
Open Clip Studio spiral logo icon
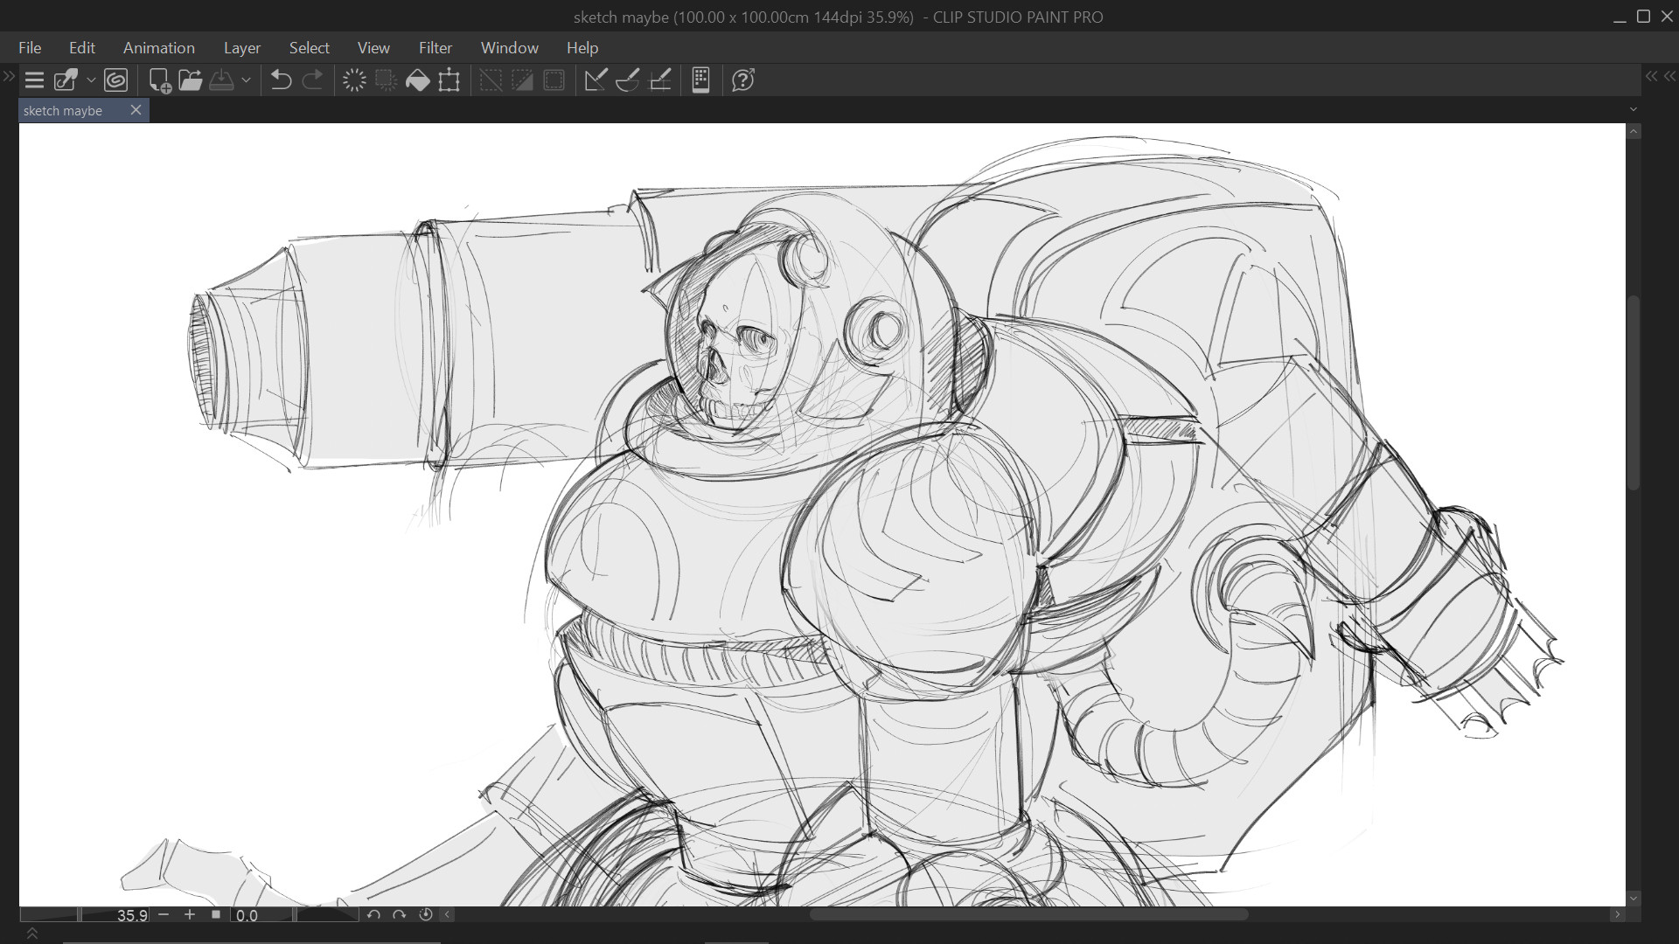pos(115,80)
